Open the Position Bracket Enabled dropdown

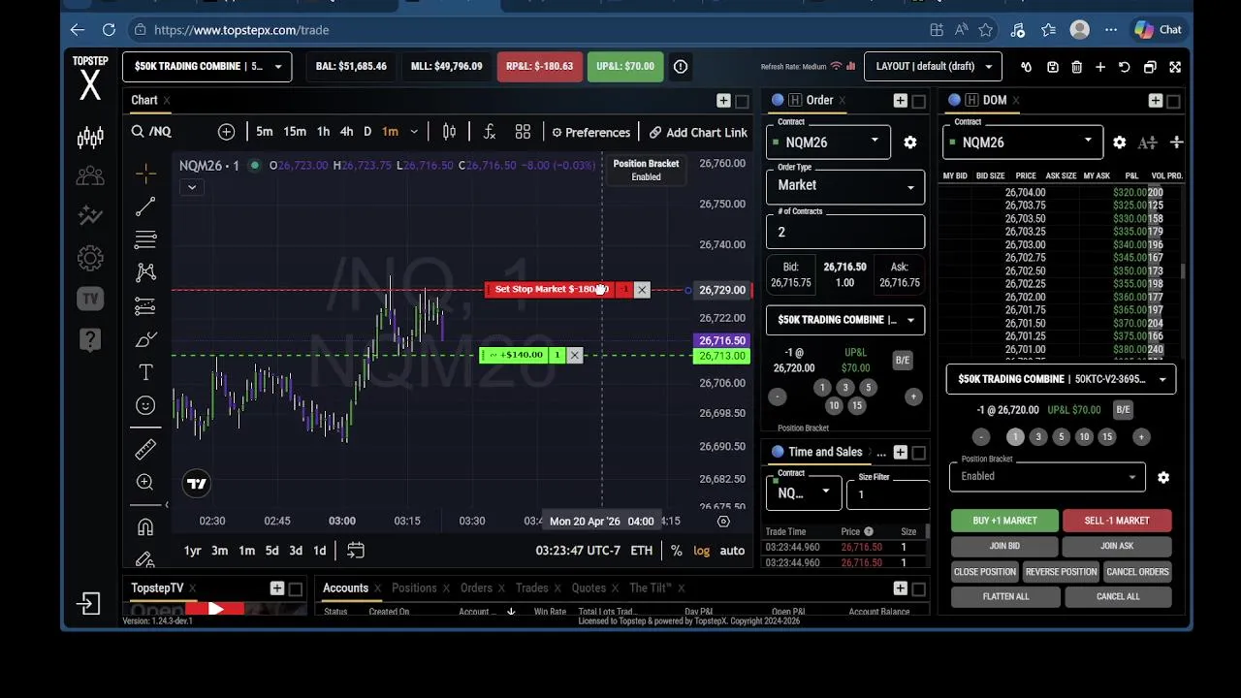[1047, 476]
